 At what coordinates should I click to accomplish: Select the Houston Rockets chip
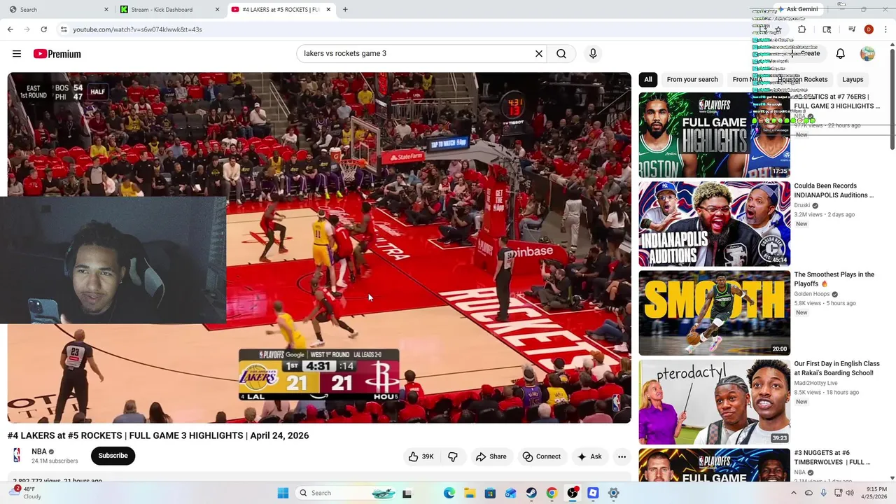pyautogui.click(x=802, y=79)
